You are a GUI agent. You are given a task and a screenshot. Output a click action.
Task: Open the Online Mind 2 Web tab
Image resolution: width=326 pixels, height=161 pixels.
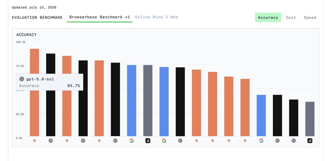[x=156, y=17]
